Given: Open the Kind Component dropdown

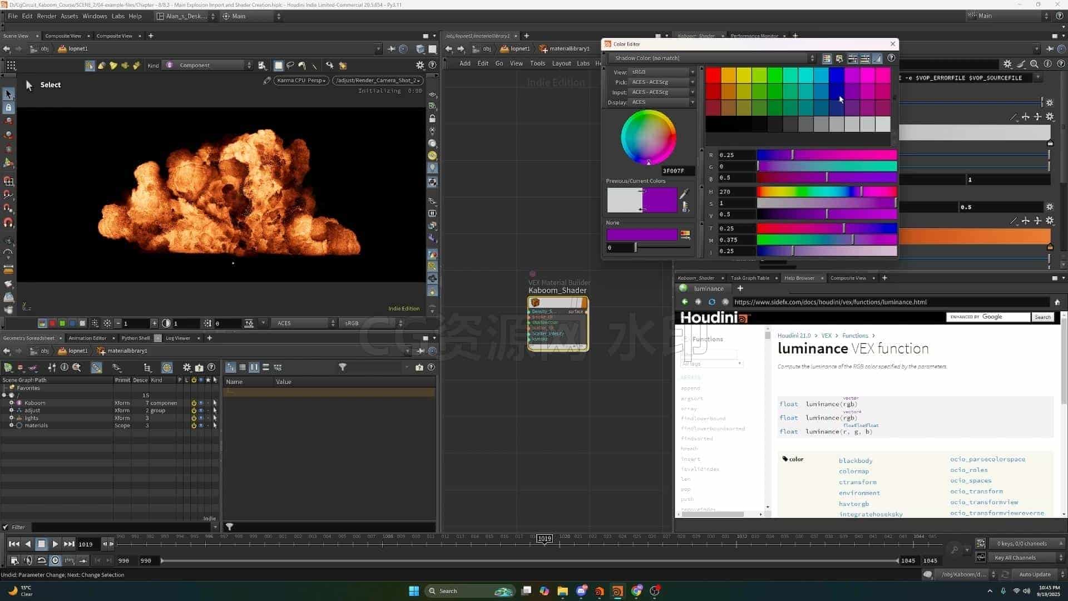Looking at the screenshot, I should [208, 66].
